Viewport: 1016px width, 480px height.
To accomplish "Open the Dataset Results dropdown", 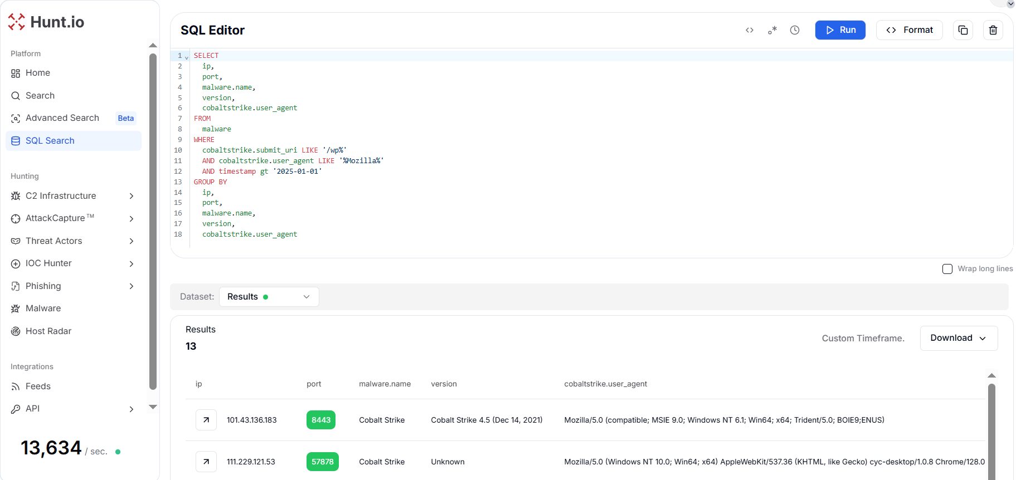I will coord(269,297).
